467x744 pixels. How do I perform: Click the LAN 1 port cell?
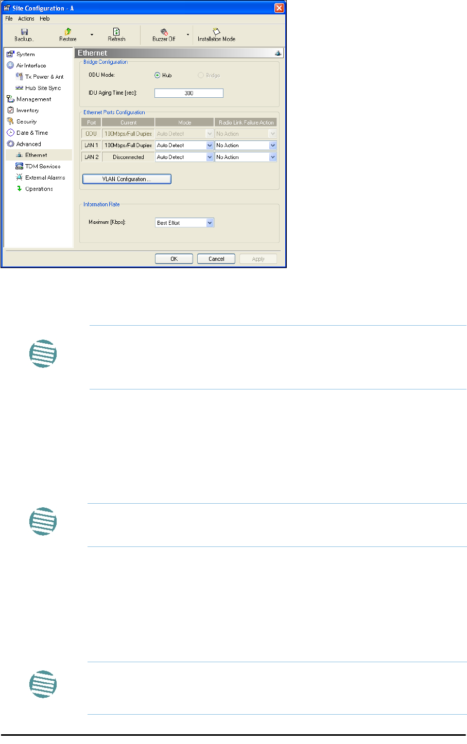click(91, 146)
